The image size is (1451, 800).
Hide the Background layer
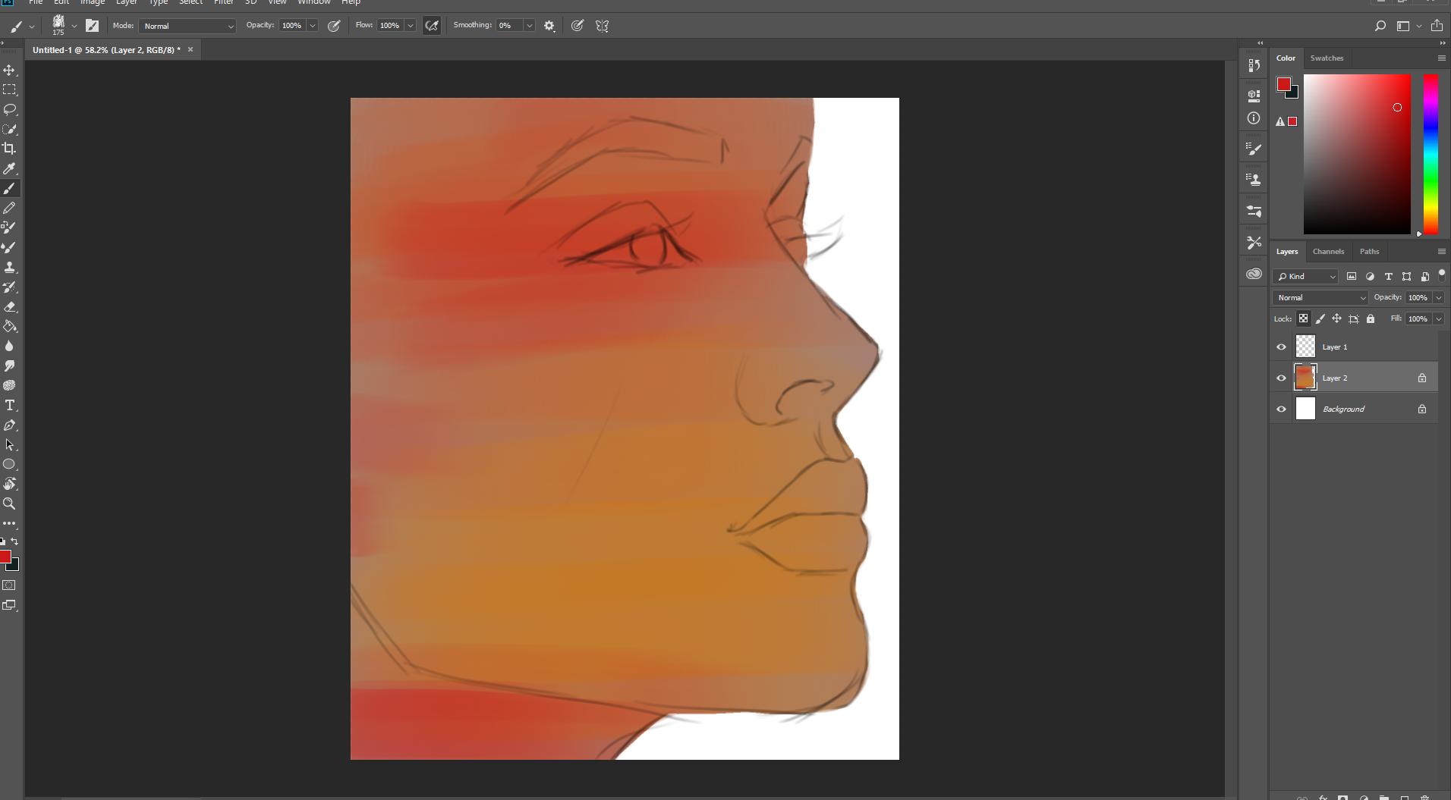click(x=1282, y=409)
